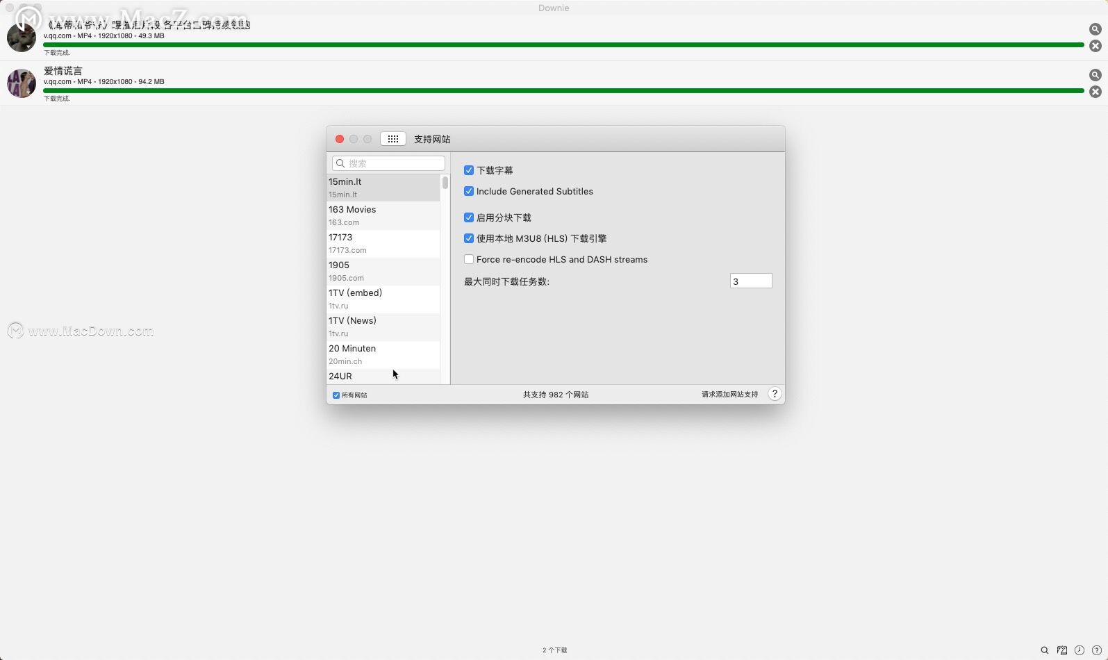Screen dimensions: 1108x660
Task: Toggle the 下载字幕 checkbox
Action: pos(469,170)
